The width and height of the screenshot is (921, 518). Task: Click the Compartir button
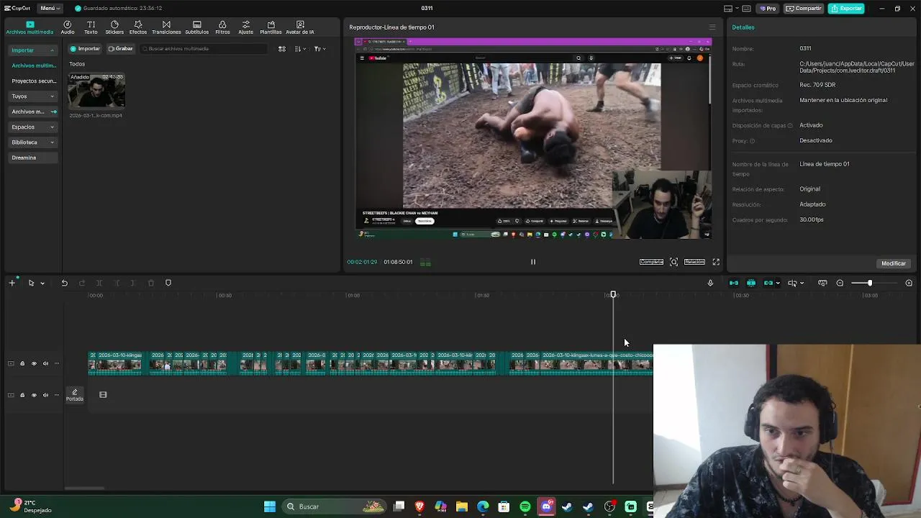(804, 9)
